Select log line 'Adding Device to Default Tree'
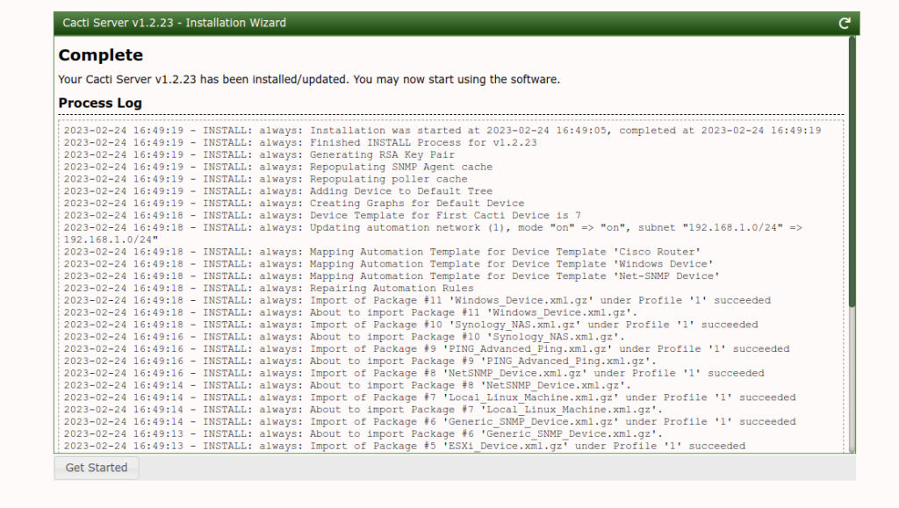This screenshot has height=508, width=899. tap(278, 190)
